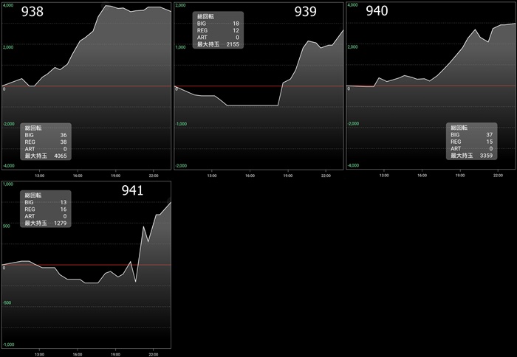Image resolution: width=517 pixels, height=357 pixels.
Task: Click zero baseline label on chart 940
Action: pos(349,89)
